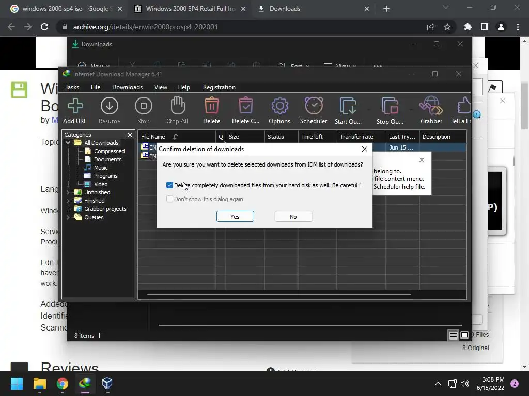Close the Categories panel

point(130,135)
